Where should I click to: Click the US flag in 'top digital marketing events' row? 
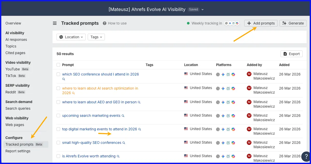186,129
